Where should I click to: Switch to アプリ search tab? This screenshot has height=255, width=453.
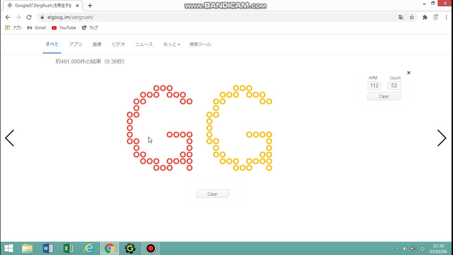pos(75,44)
